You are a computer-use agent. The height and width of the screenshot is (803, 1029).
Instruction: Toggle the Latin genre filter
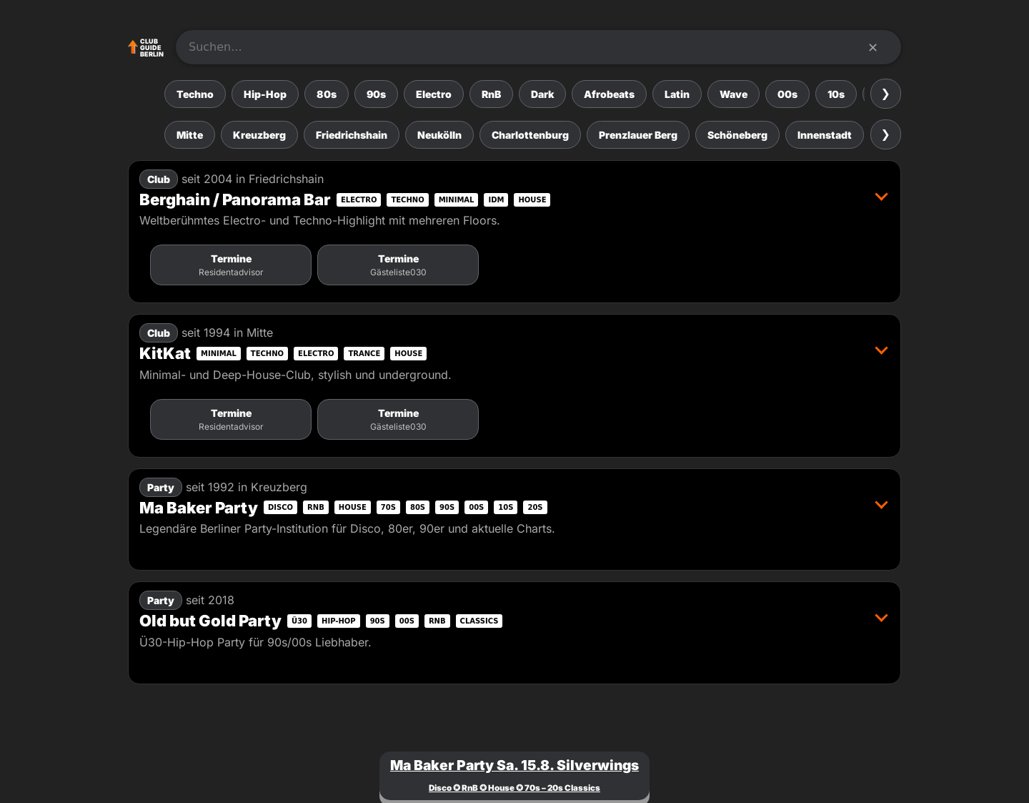point(677,94)
